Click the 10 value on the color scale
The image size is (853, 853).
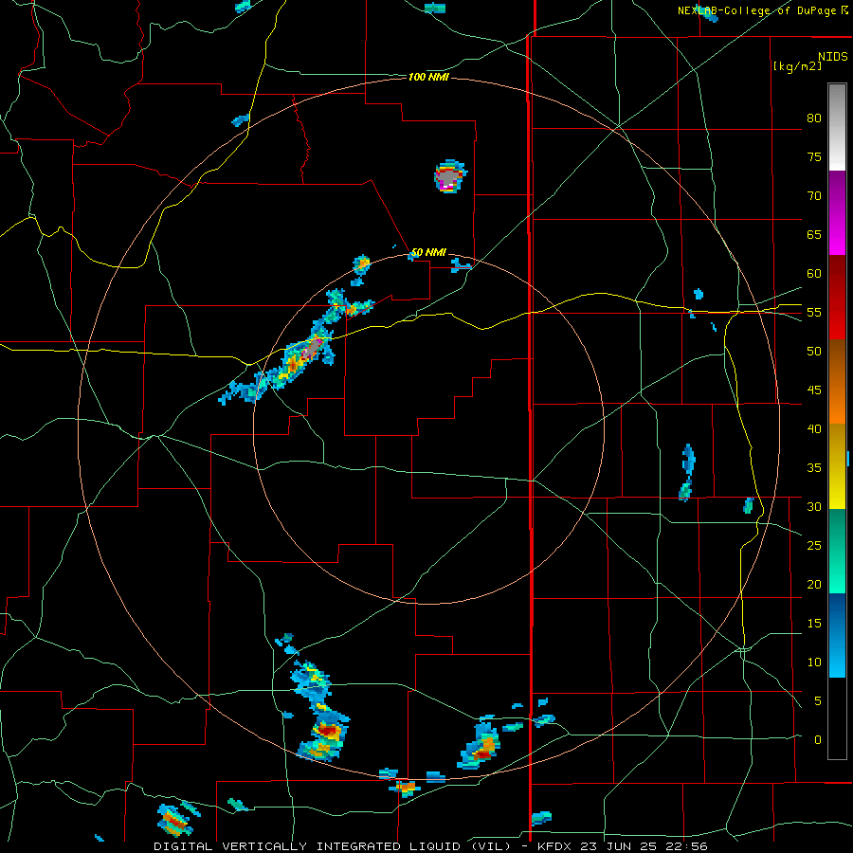[x=814, y=662]
